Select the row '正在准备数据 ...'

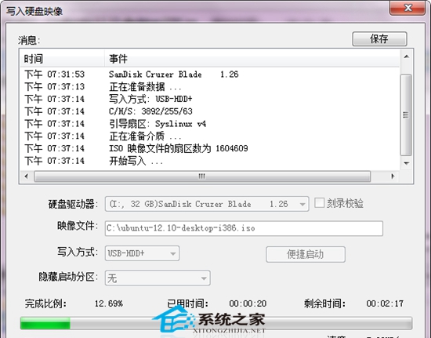tap(210, 87)
